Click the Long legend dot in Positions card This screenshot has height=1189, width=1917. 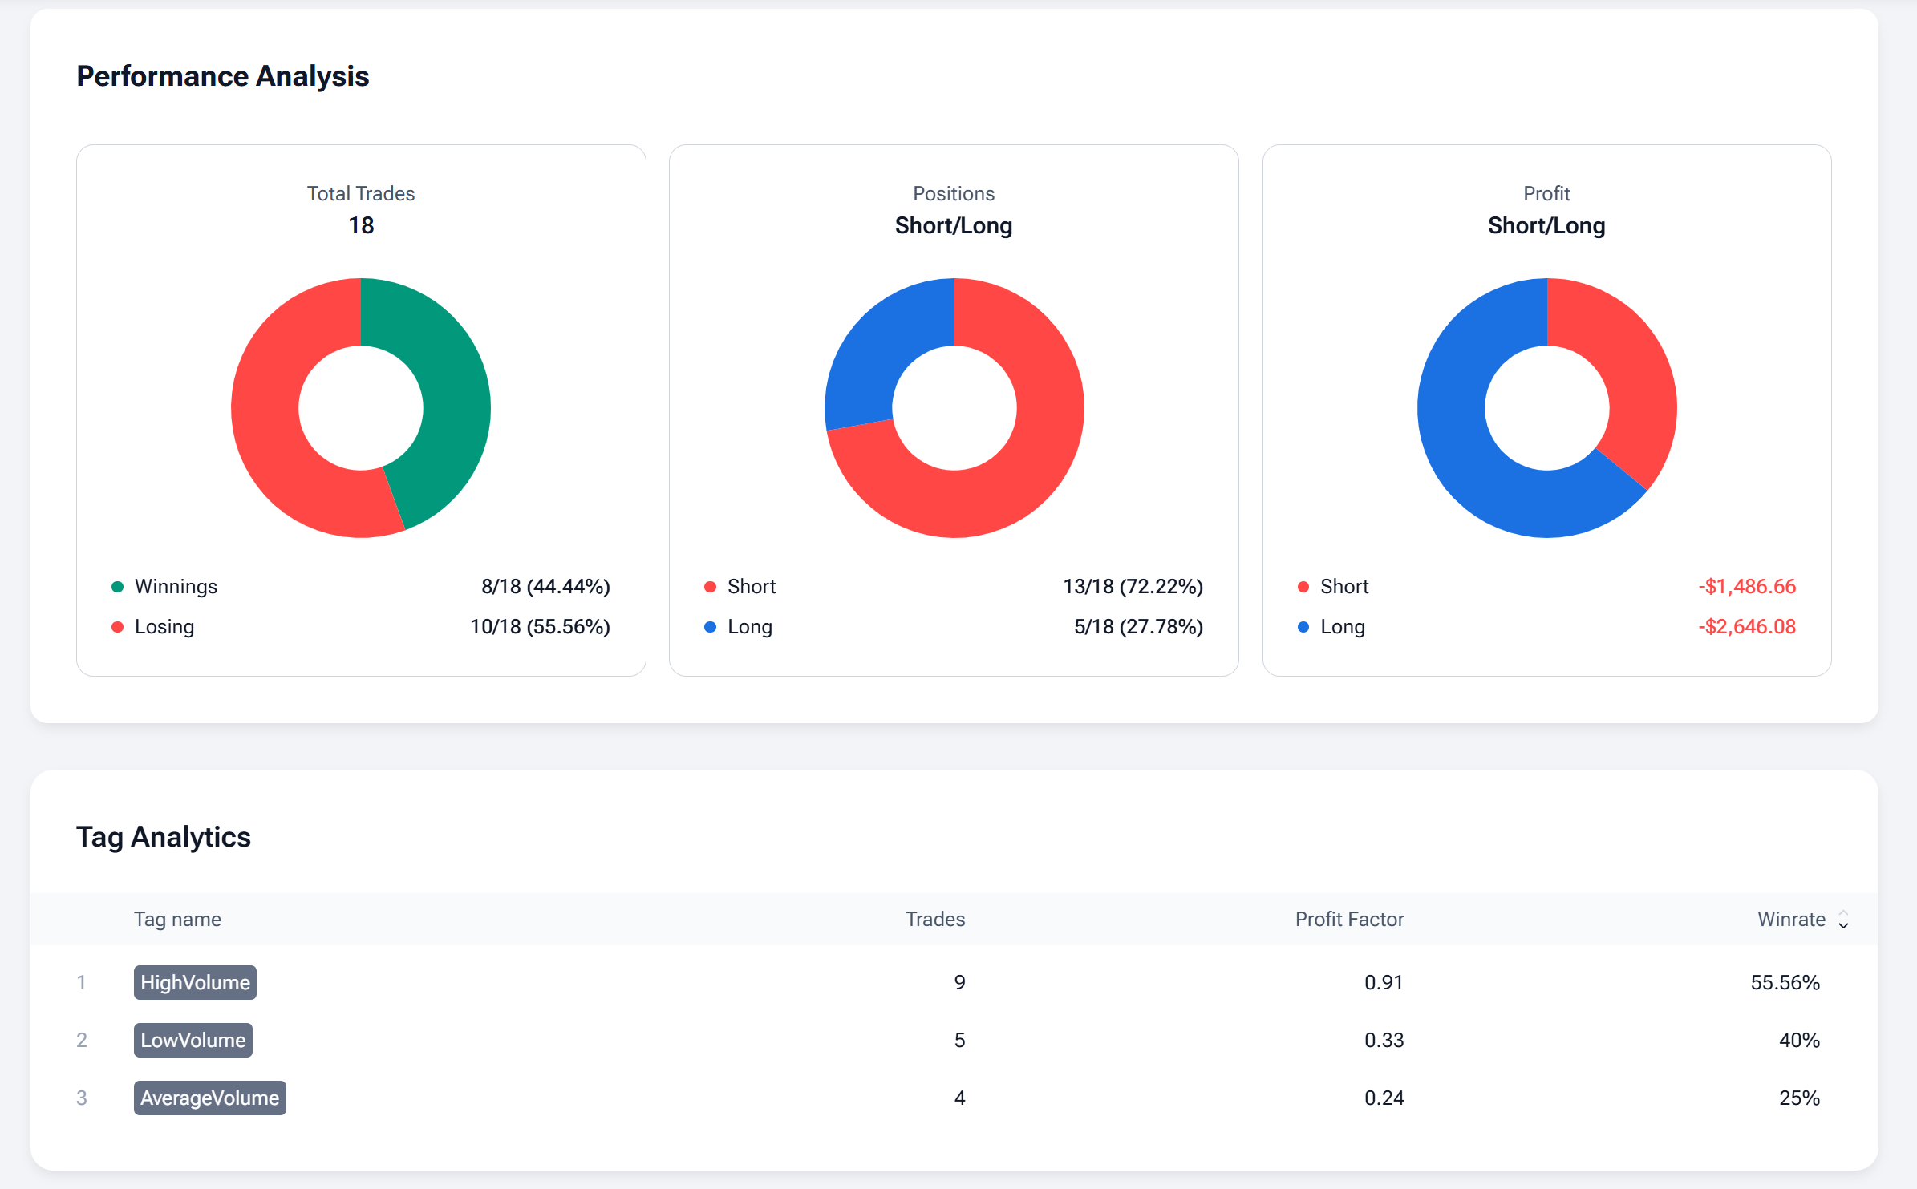pyautogui.click(x=710, y=627)
